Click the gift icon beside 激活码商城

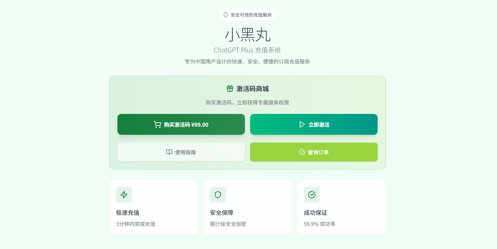230,89
